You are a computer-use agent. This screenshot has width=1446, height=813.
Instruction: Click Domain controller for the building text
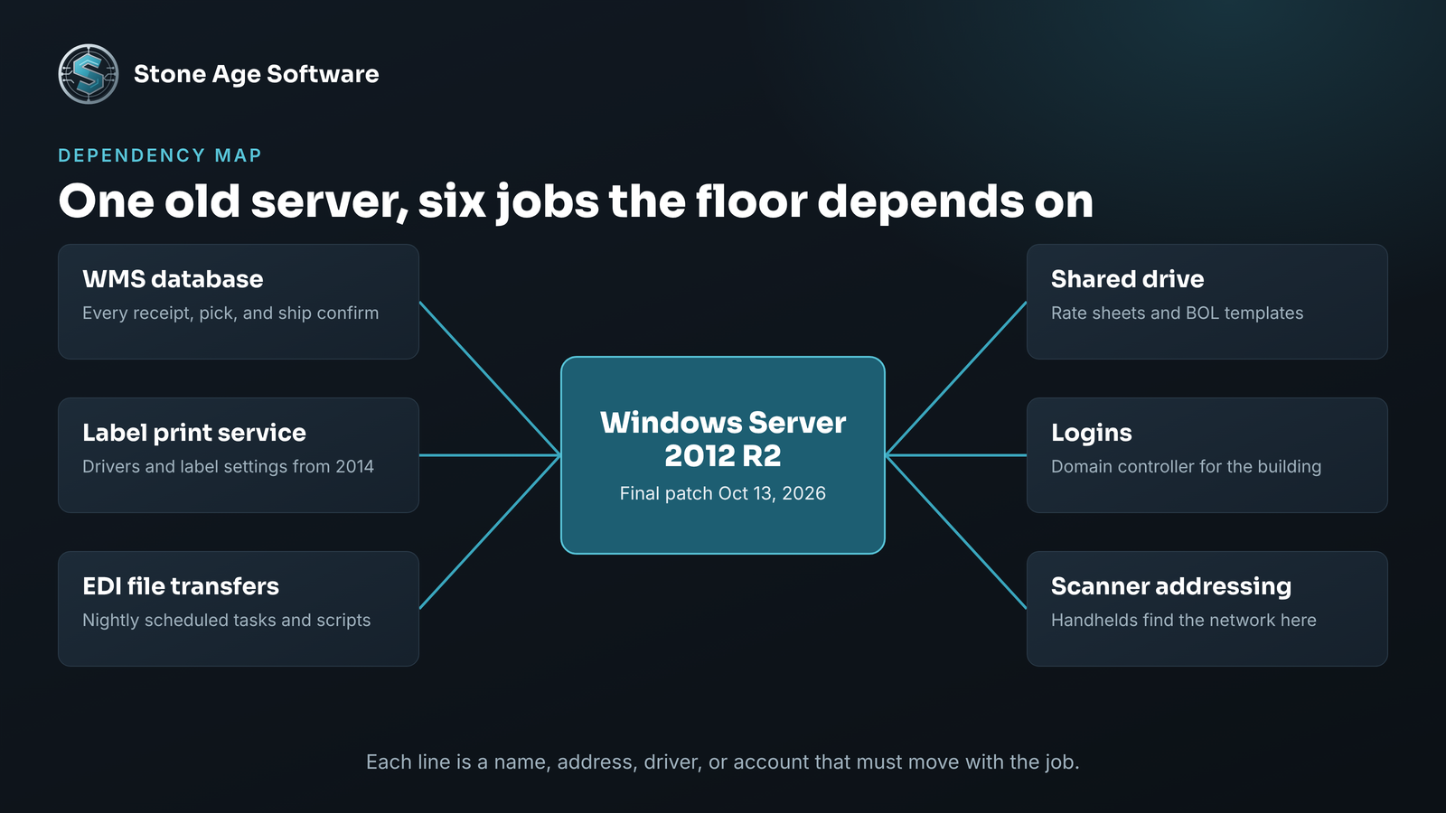pyautogui.click(x=1186, y=467)
